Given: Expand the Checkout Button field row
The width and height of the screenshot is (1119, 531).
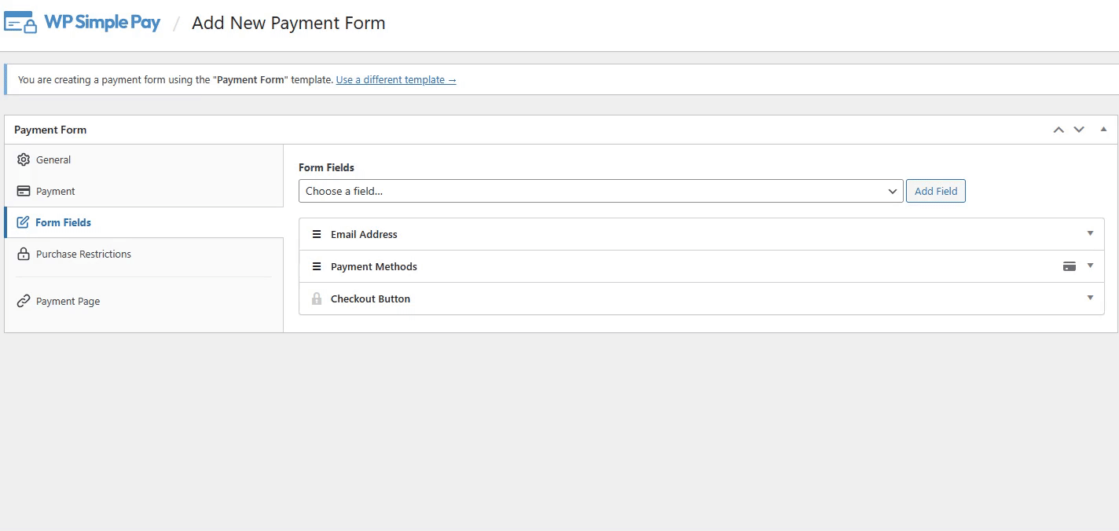Looking at the screenshot, I should click(1090, 298).
